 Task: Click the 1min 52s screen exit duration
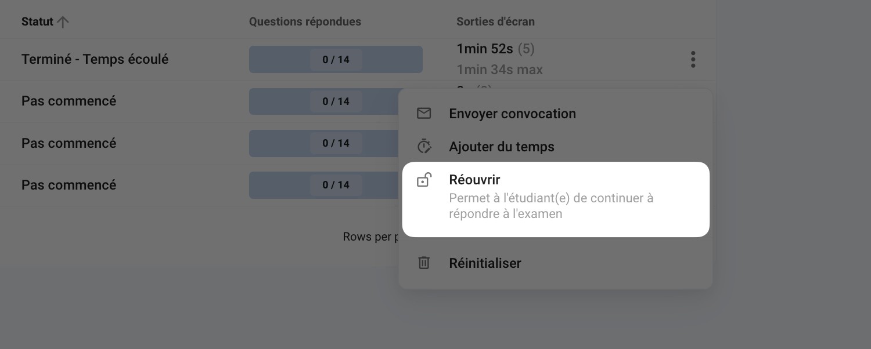pyautogui.click(x=485, y=49)
